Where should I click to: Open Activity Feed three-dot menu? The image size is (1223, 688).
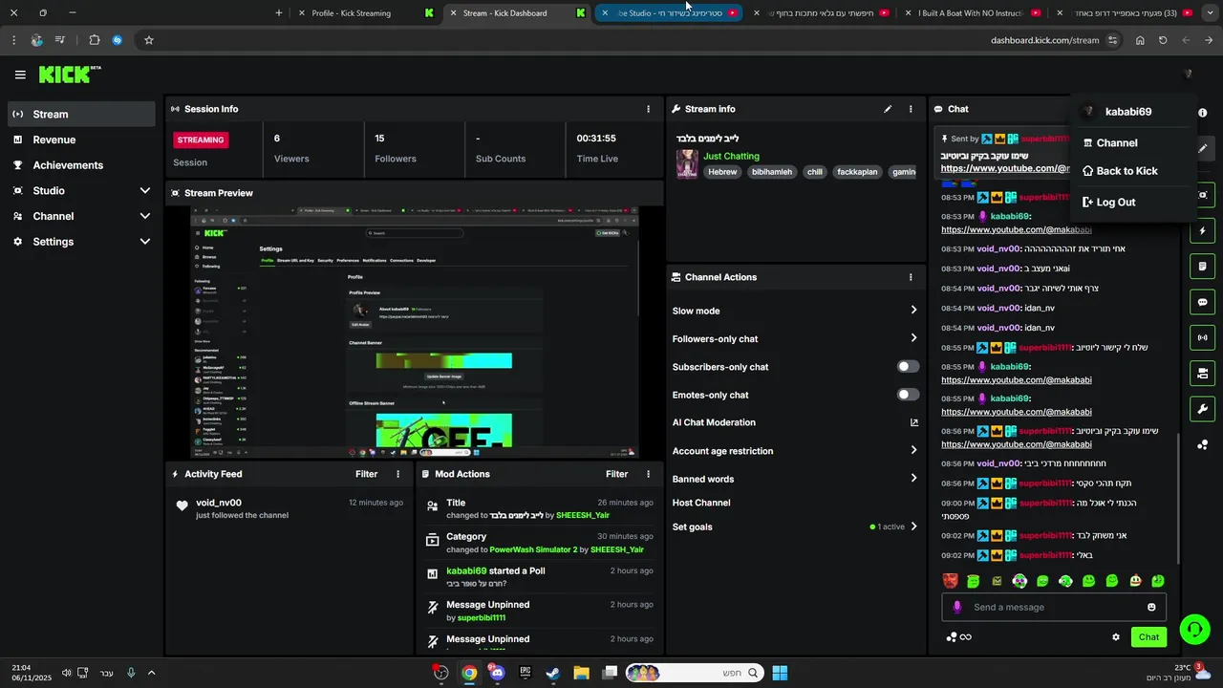coord(398,474)
